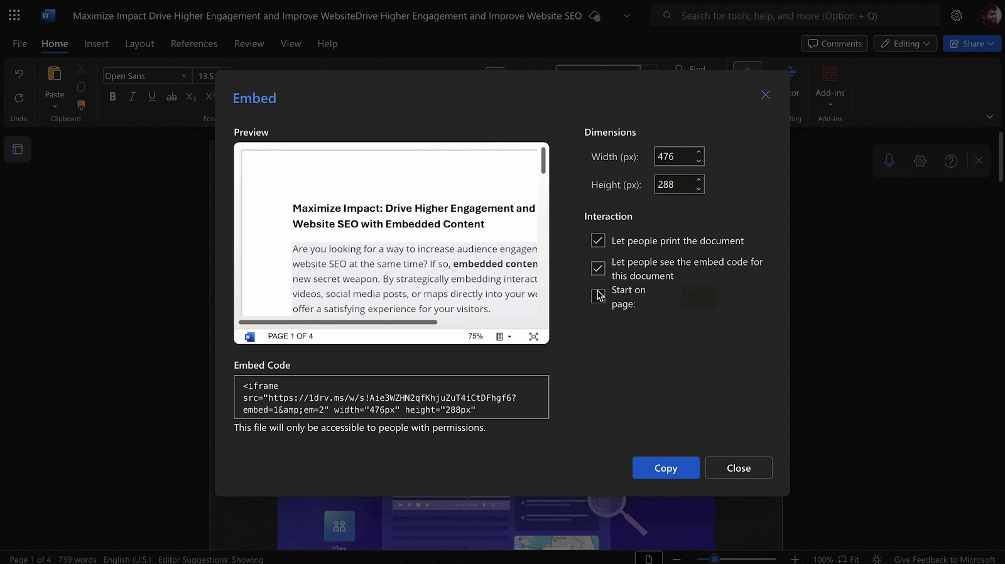Open the Share dropdown

coord(972,43)
